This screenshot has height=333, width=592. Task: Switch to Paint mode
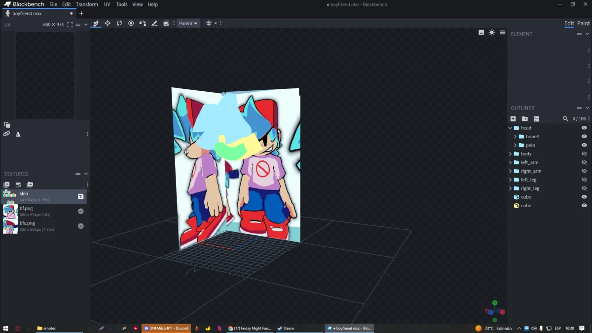click(x=584, y=23)
